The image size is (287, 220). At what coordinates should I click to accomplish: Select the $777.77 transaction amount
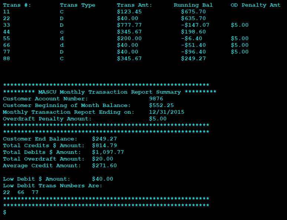[129, 25]
